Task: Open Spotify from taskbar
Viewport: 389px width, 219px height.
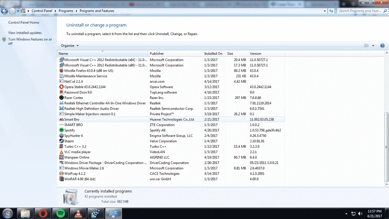Action: click(x=61, y=213)
